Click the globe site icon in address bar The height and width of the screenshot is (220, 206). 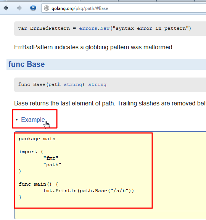point(47,8)
